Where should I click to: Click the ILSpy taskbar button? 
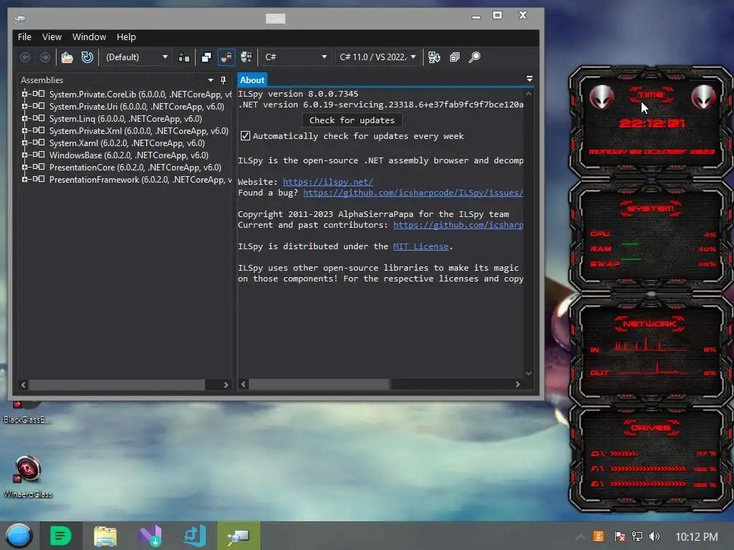238,536
